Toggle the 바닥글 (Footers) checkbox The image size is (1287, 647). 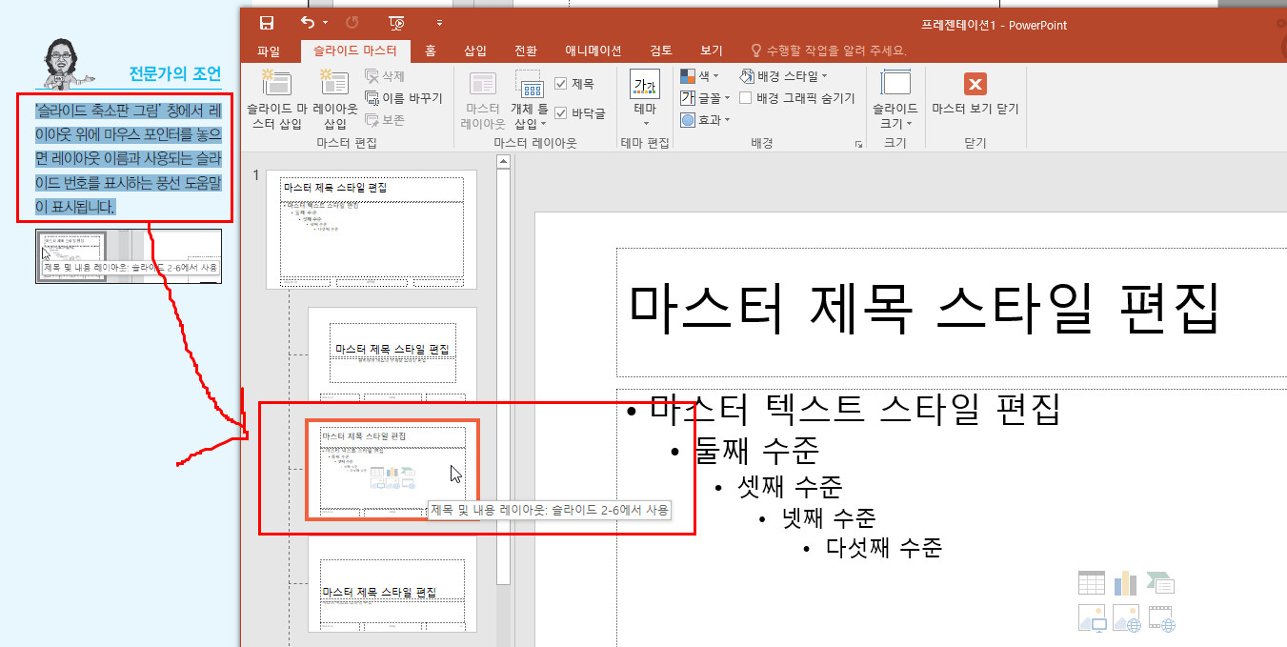[561, 113]
